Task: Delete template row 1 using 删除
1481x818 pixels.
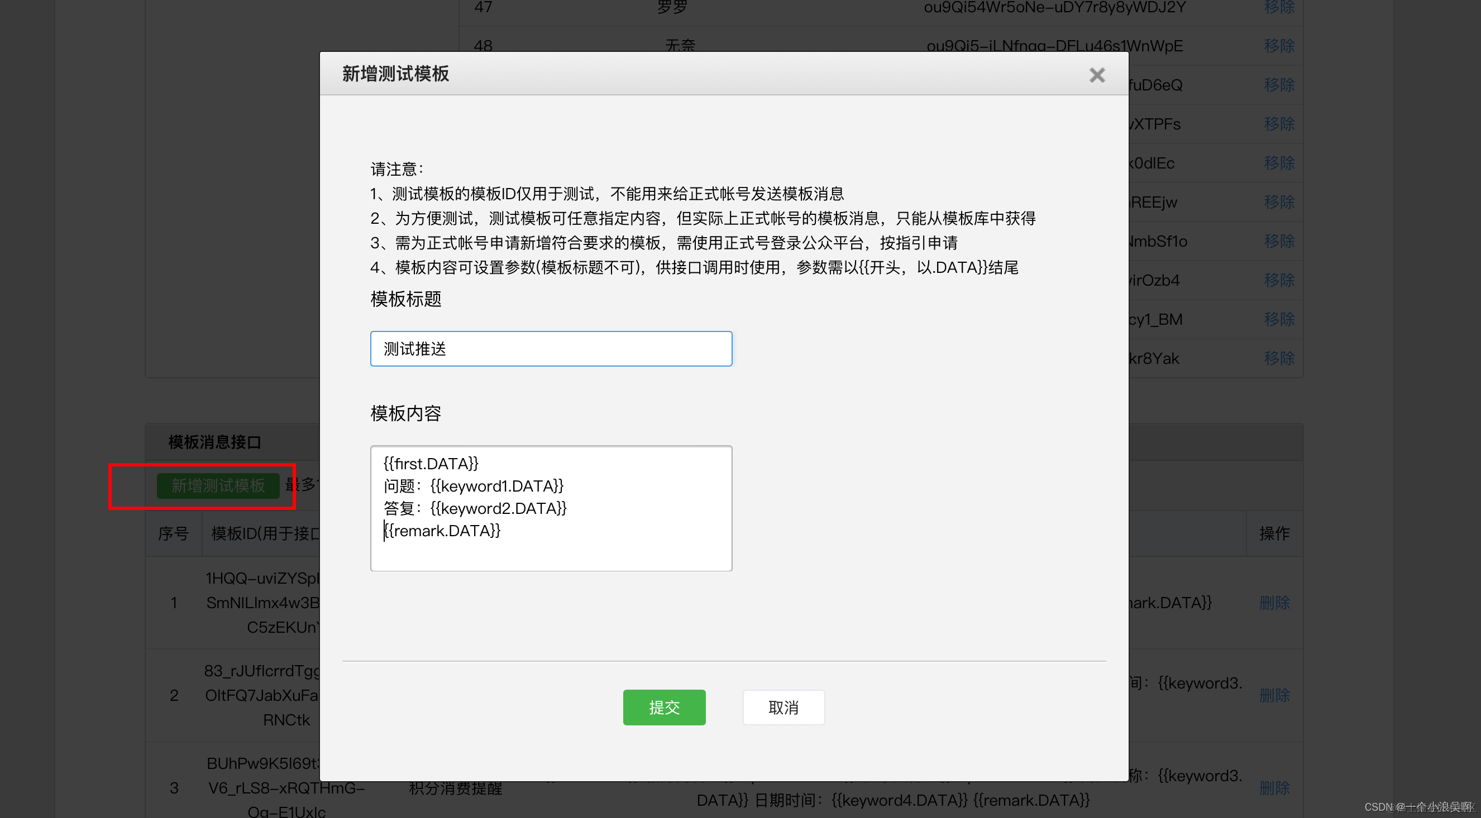Action: pyautogui.click(x=1275, y=603)
